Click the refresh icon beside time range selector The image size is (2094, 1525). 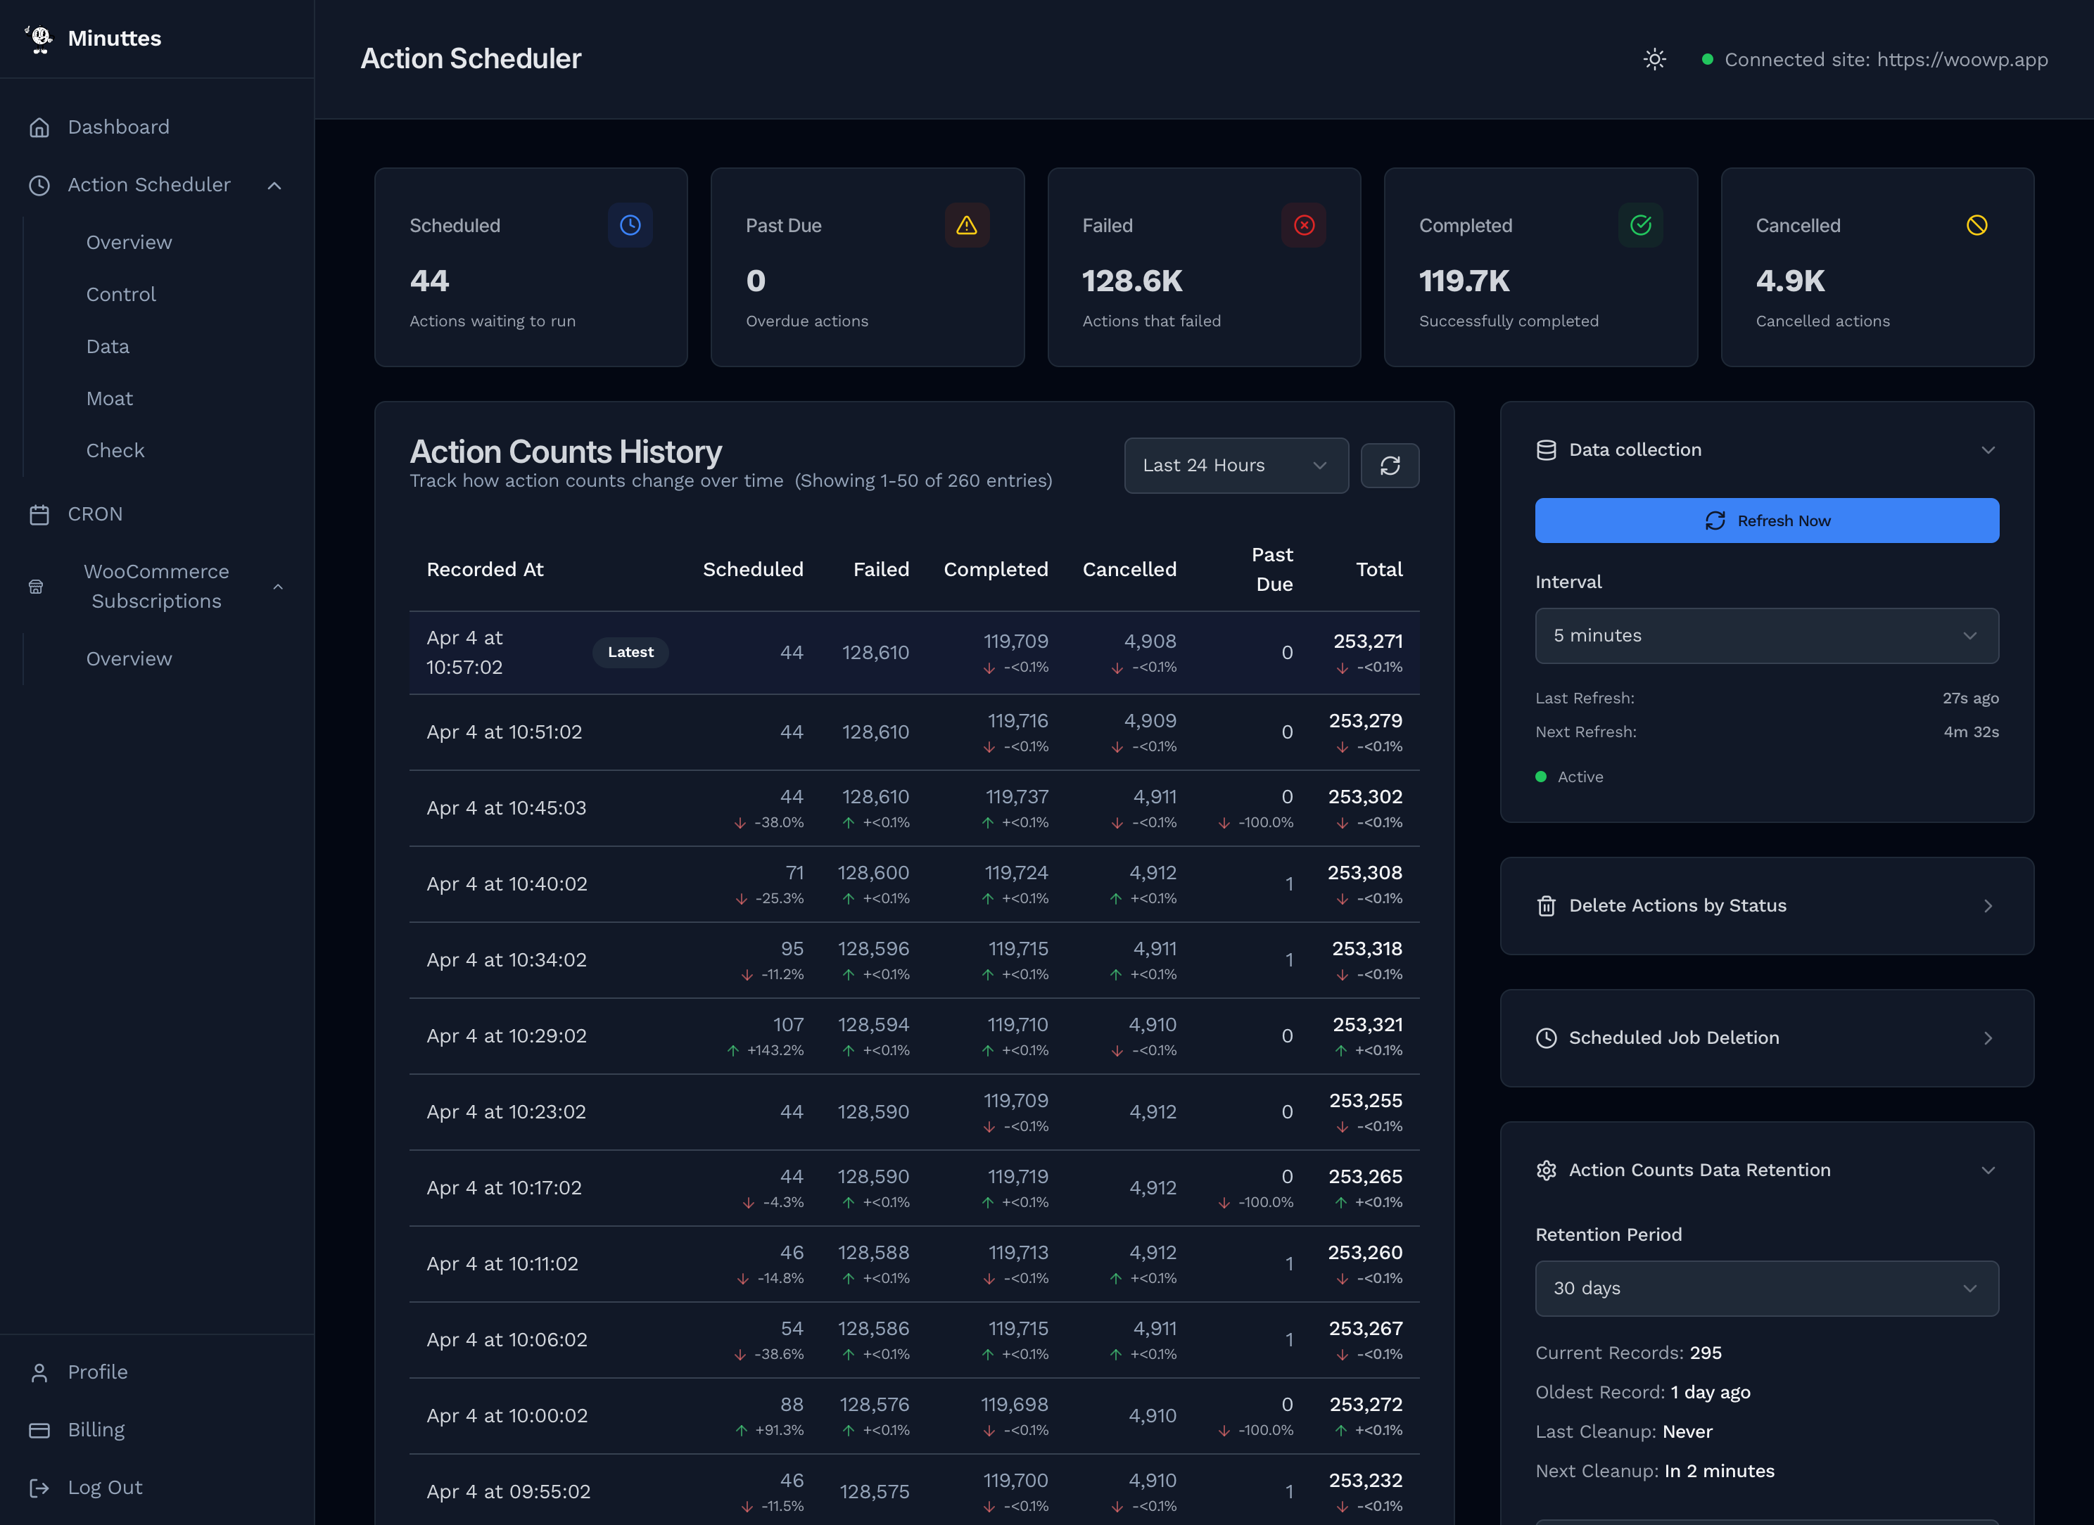tap(1390, 465)
